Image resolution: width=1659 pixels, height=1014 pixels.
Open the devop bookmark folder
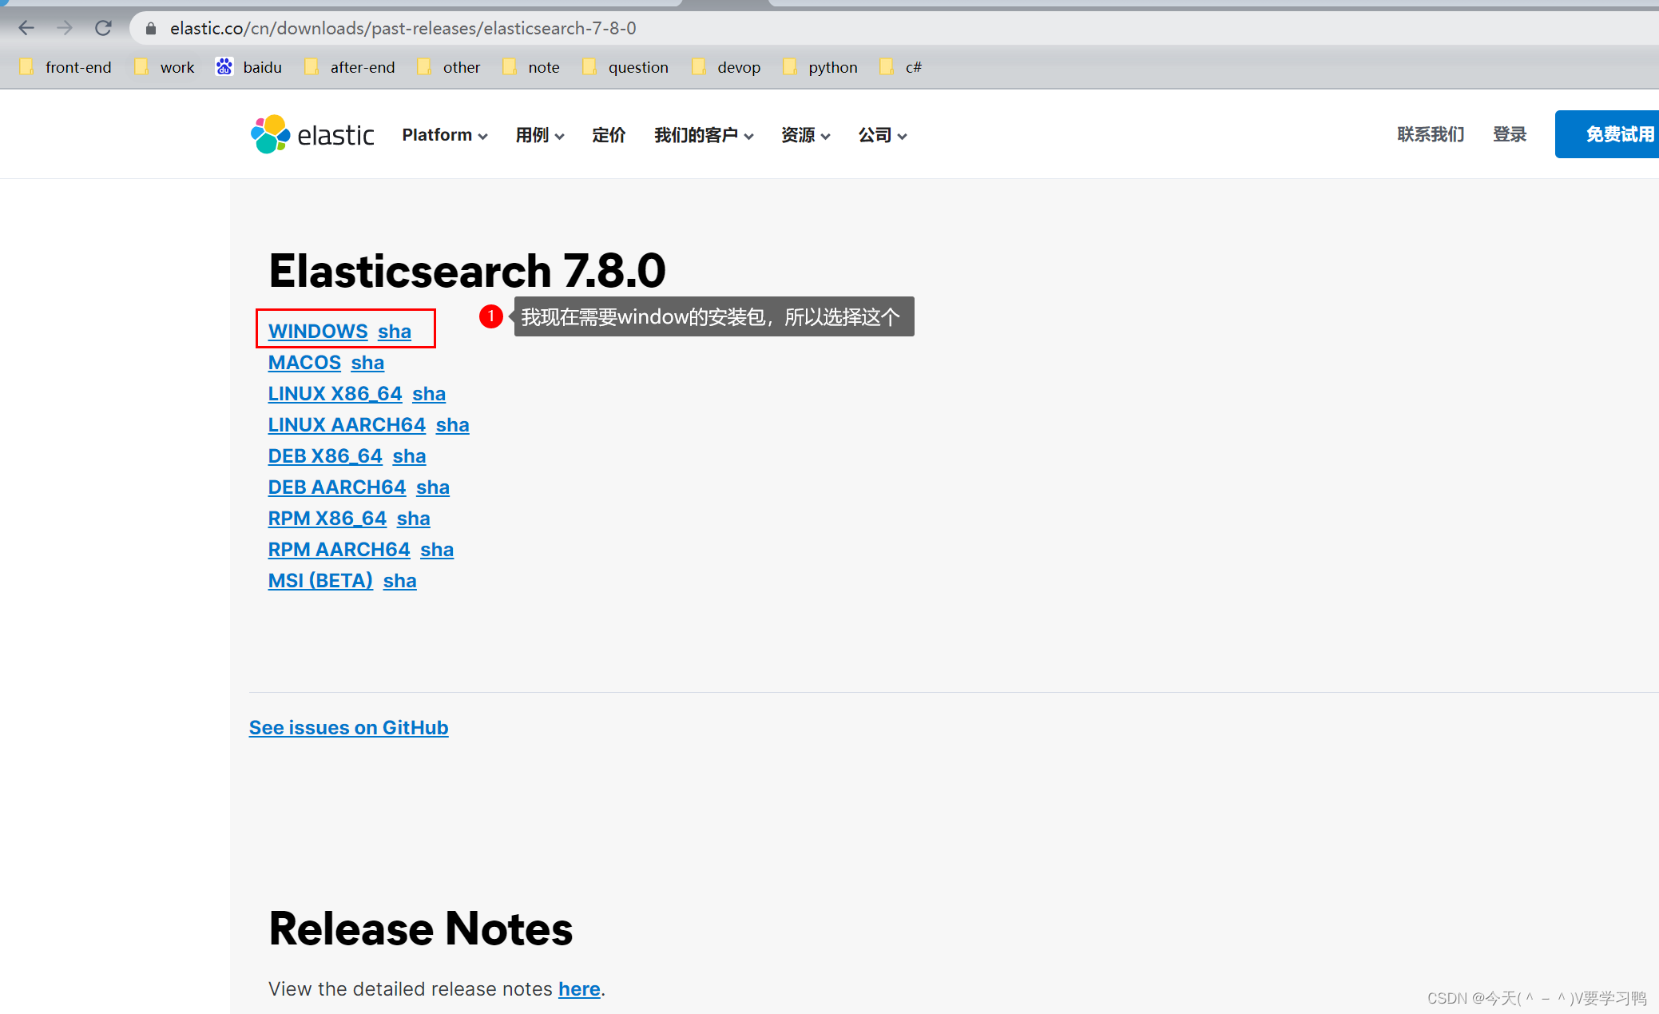click(x=726, y=67)
